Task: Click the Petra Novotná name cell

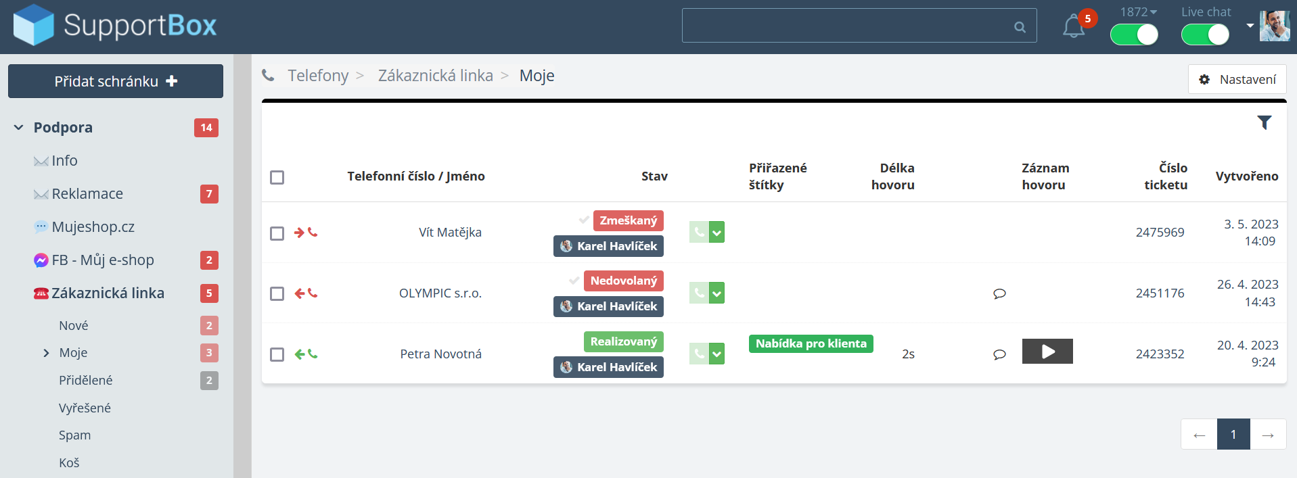Action: point(440,354)
